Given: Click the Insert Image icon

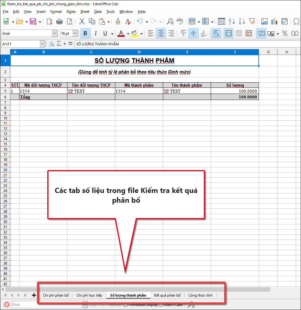Looking at the screenshot, I should [x=264, y=21].
